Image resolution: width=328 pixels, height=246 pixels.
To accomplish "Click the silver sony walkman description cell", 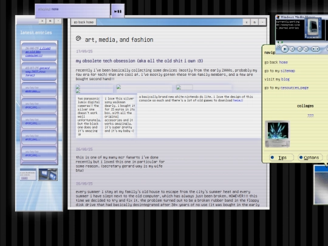I will 120,116.
